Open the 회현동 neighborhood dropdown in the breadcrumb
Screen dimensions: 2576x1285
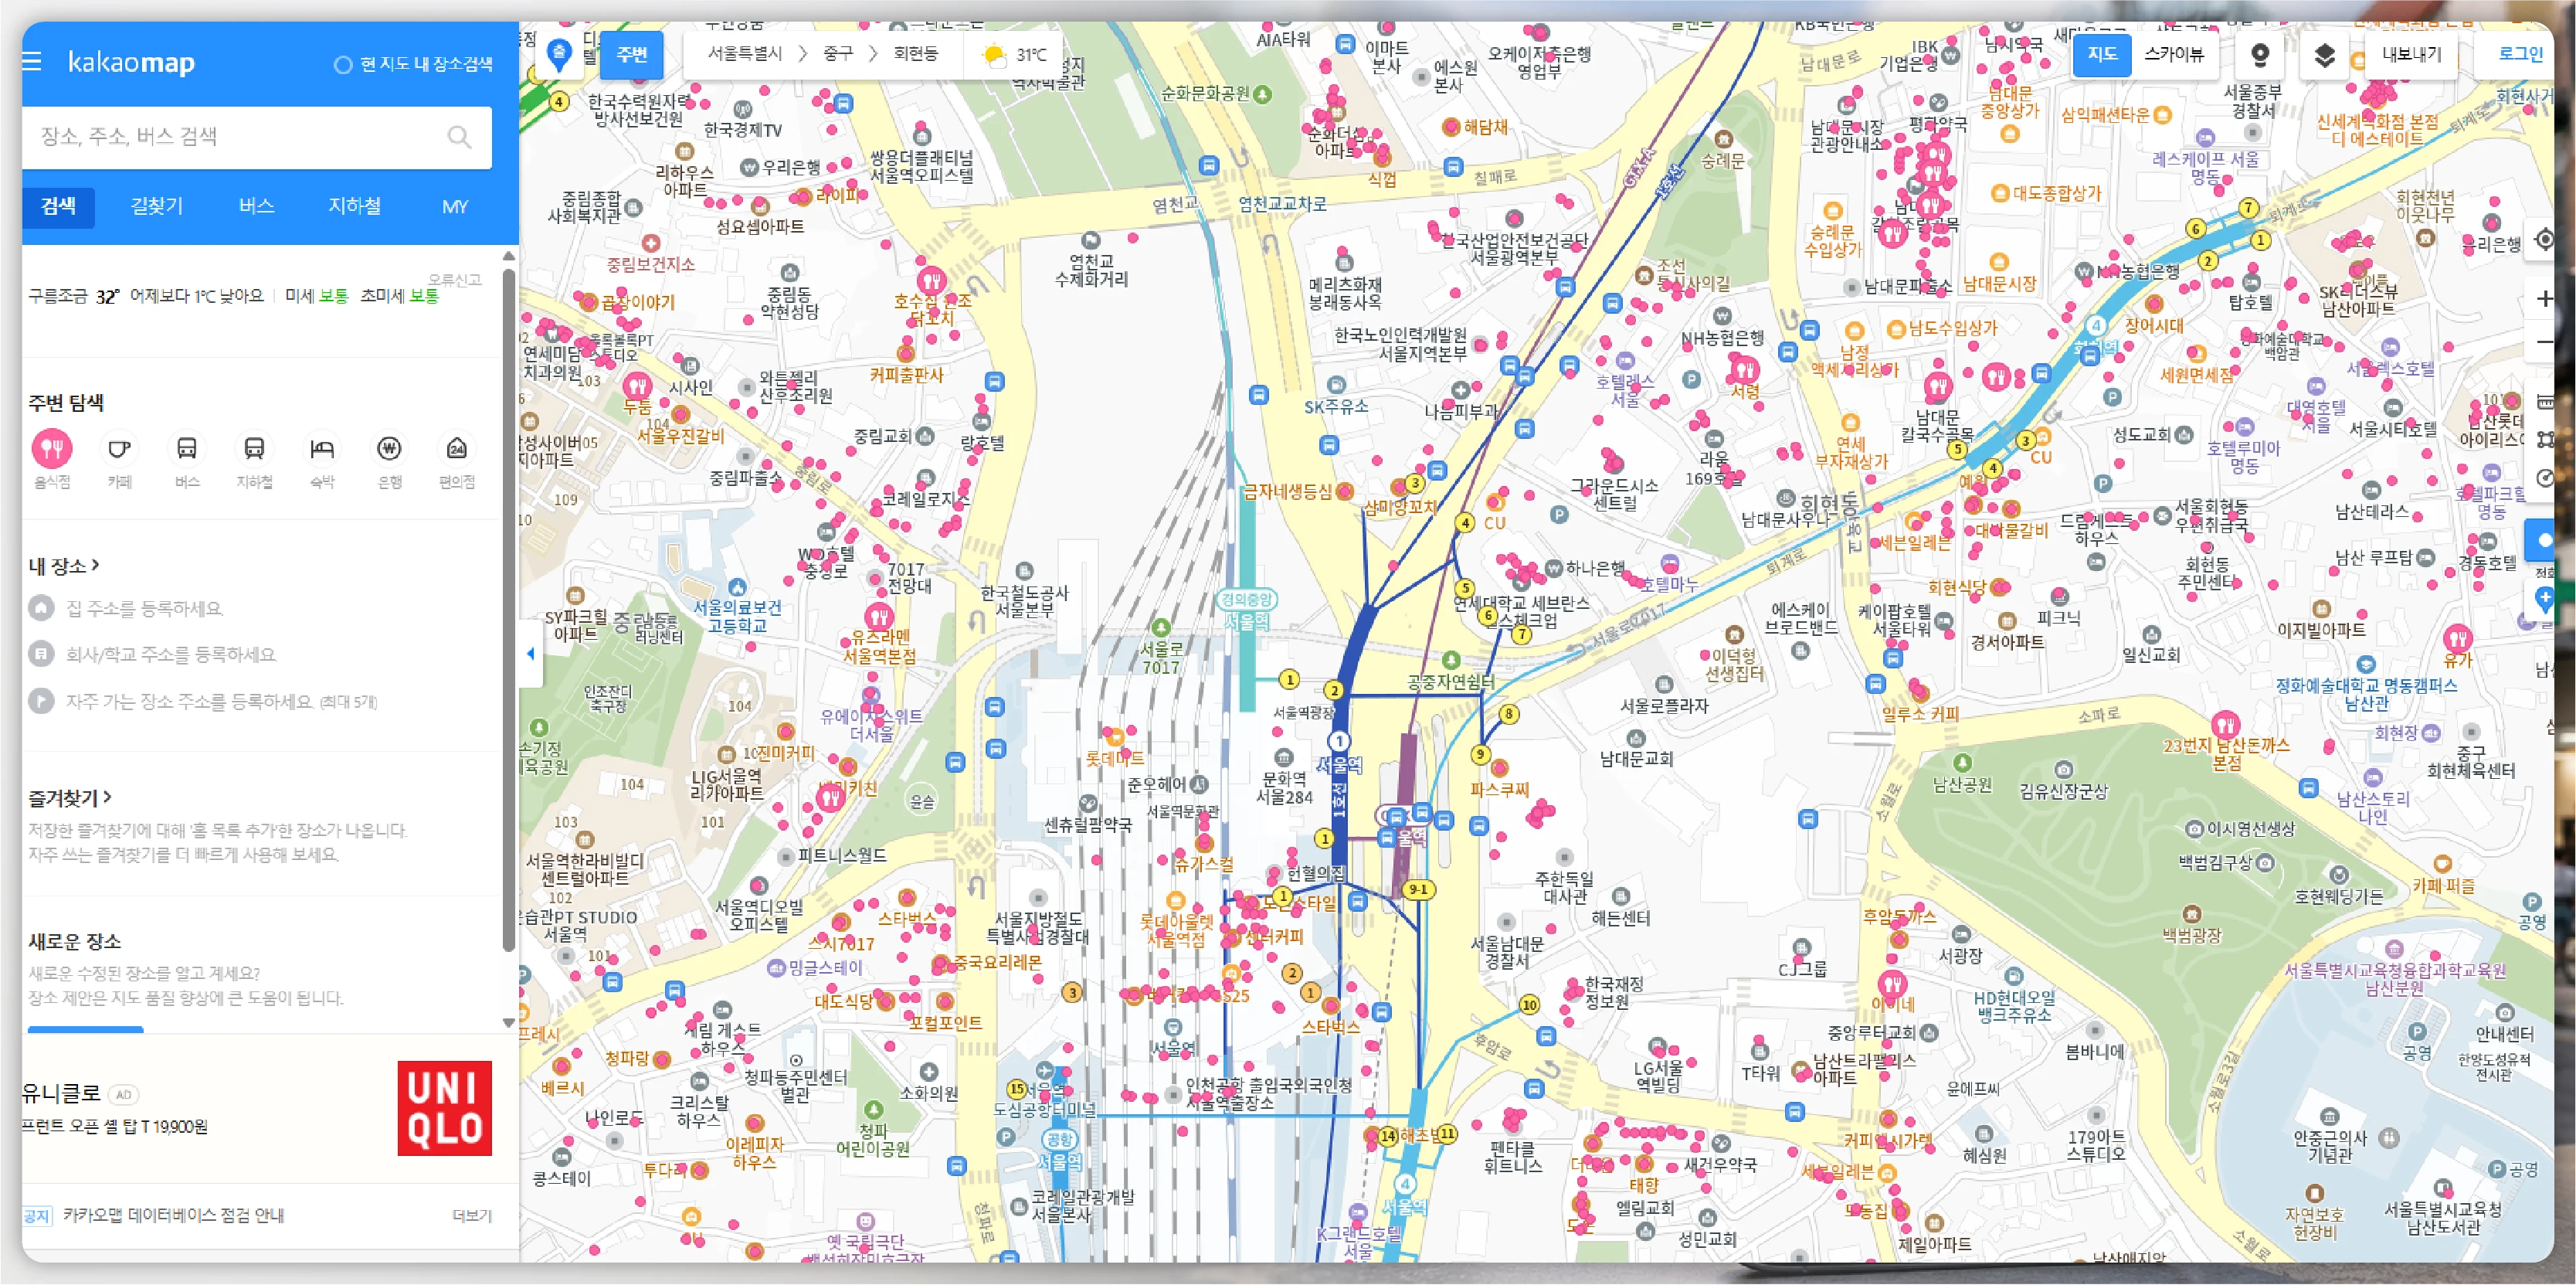coord(916,54)
